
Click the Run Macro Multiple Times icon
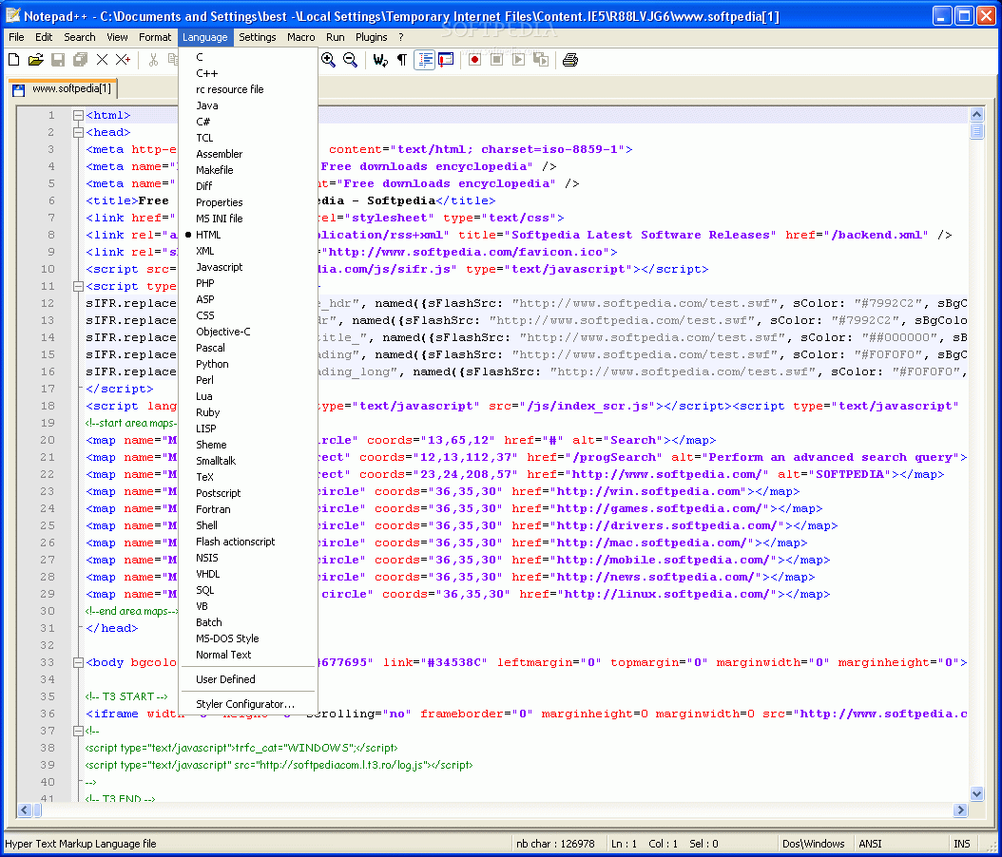click(541, 60)
